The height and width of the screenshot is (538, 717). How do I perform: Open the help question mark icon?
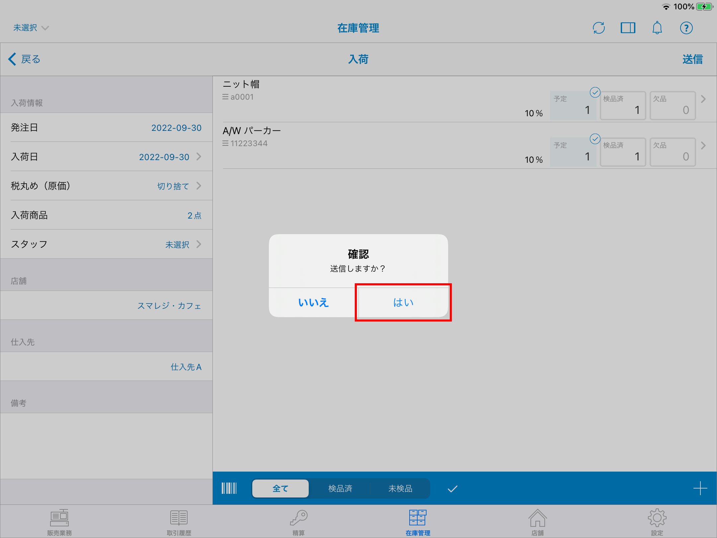coord(686,28)
